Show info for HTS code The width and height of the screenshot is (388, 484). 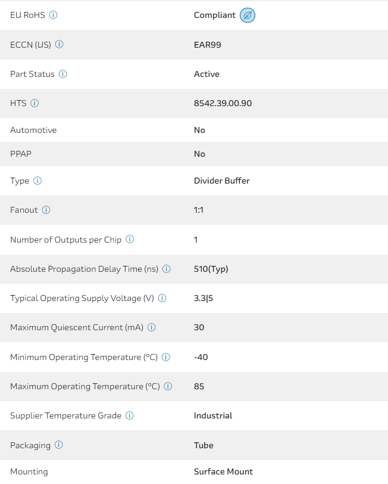[35, 103]
